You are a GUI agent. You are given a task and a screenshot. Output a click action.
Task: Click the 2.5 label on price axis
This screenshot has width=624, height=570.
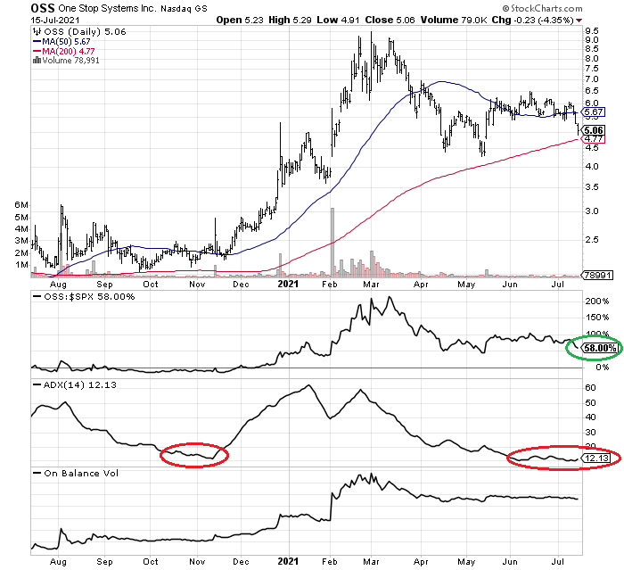coord(591,240)
